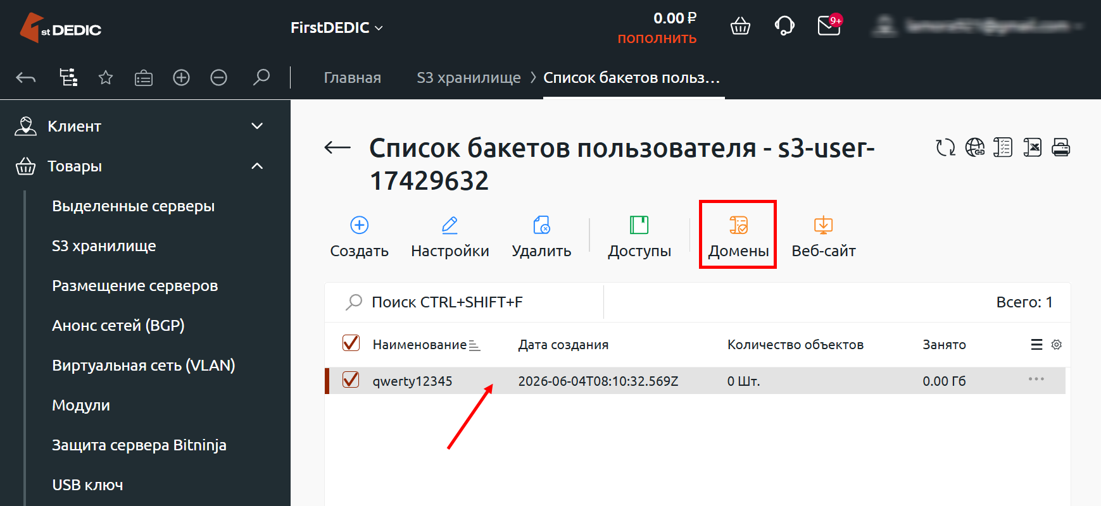The width and height of the screenshot is (1101, 506).
Task: Click the back arrow beside the page title
Action: pyautogui.click(x=337, y=148)
